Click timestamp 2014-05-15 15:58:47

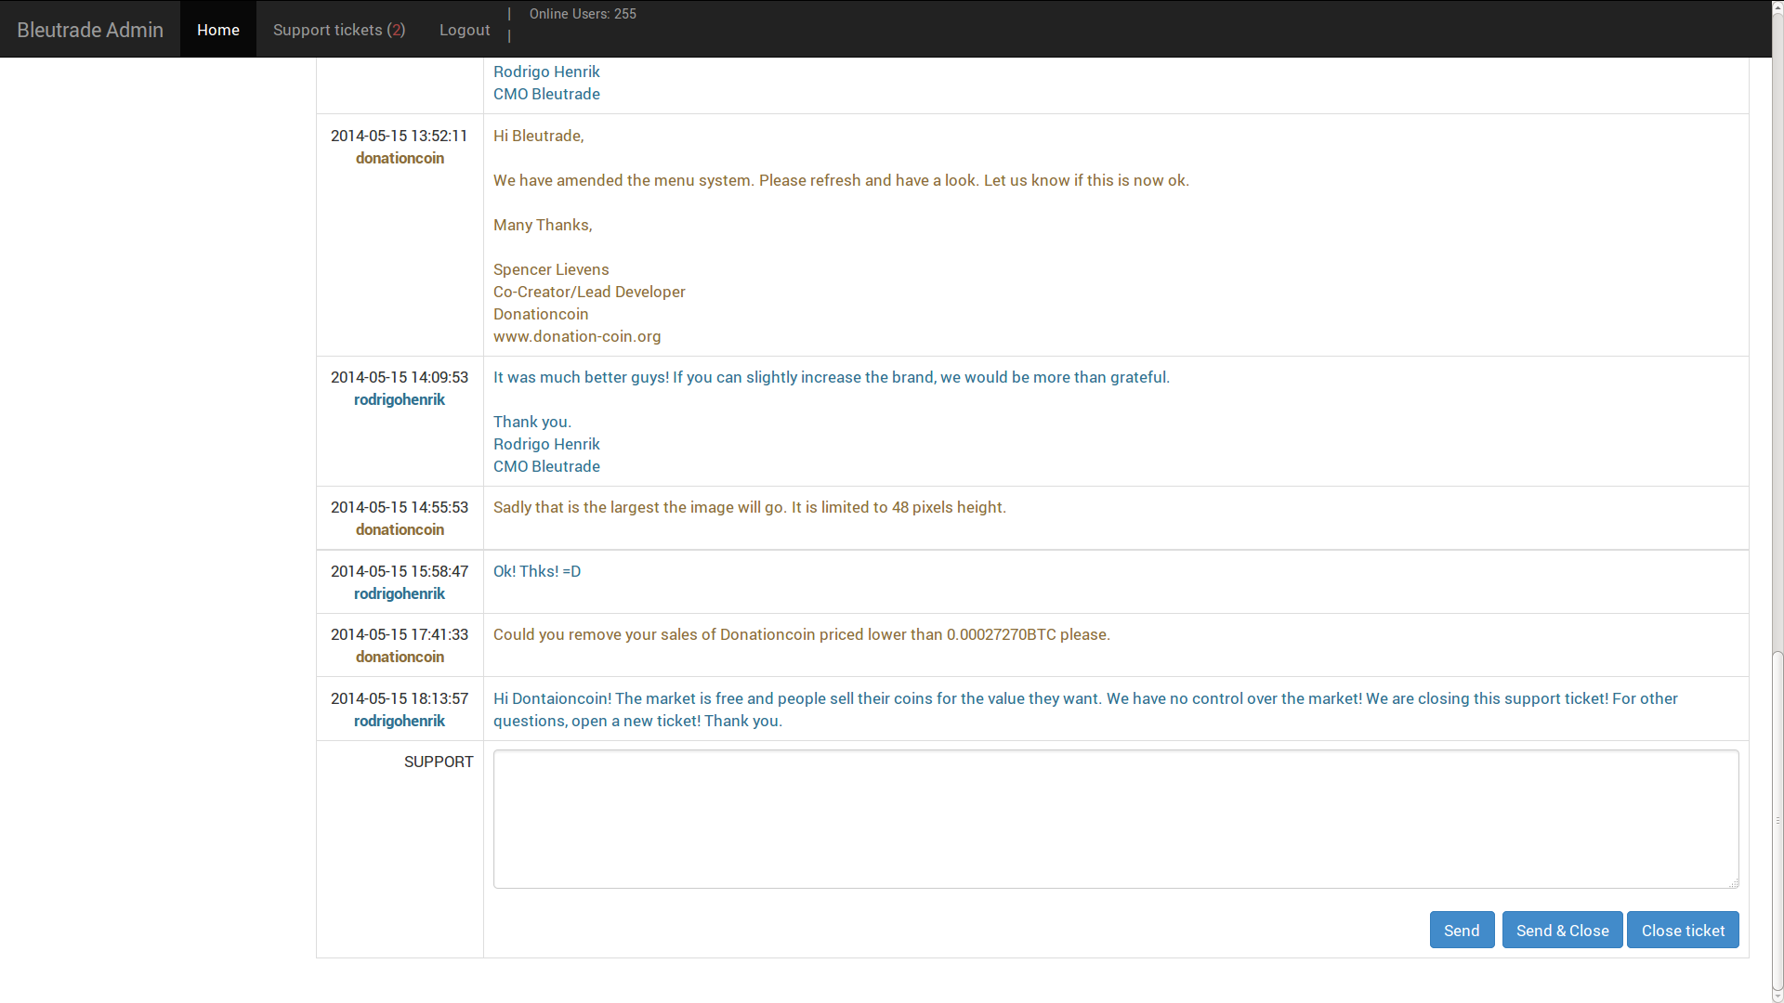tap(400, 571)
